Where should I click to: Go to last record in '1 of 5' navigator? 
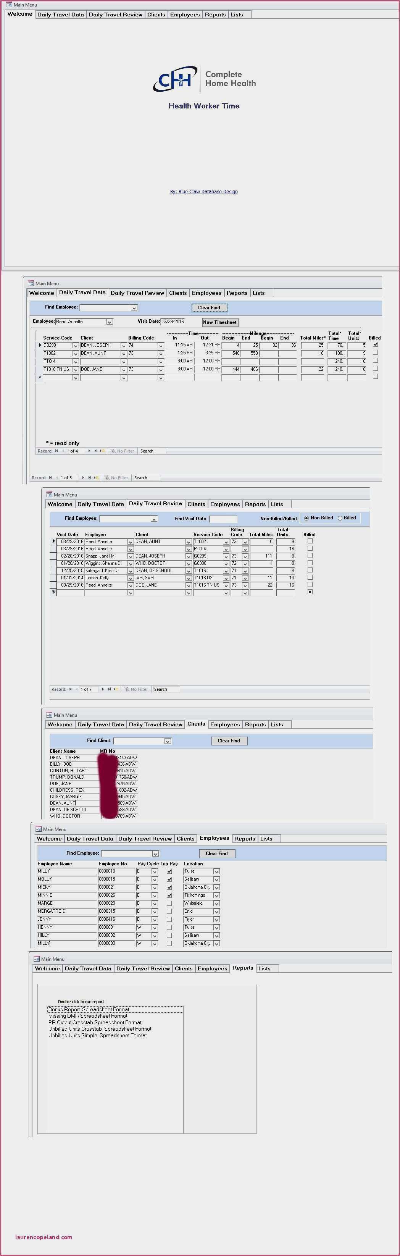89,478
